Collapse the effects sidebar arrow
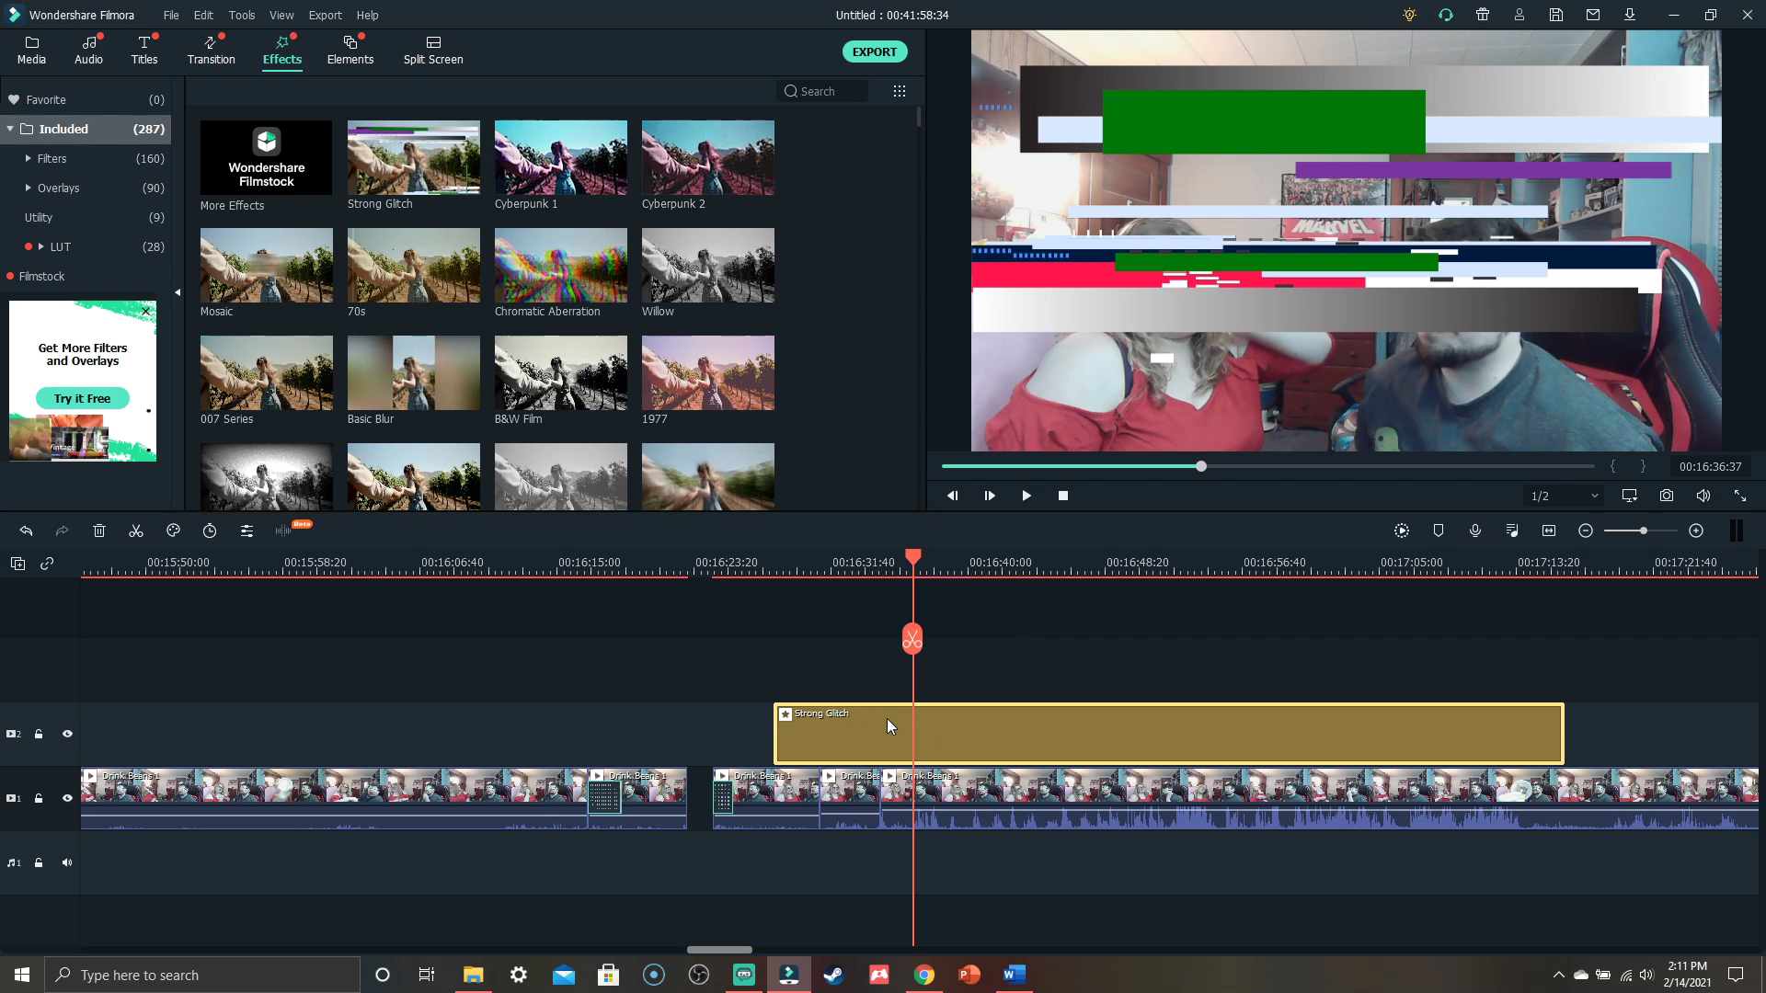The width and height of the screenshot is (1766, 993). 178,292
